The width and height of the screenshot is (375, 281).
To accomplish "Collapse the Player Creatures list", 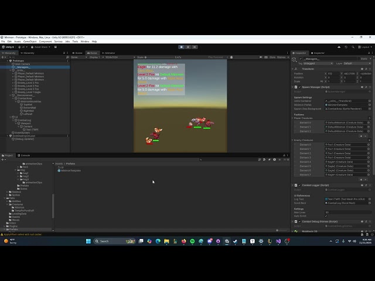I will (x=292, y=118).
